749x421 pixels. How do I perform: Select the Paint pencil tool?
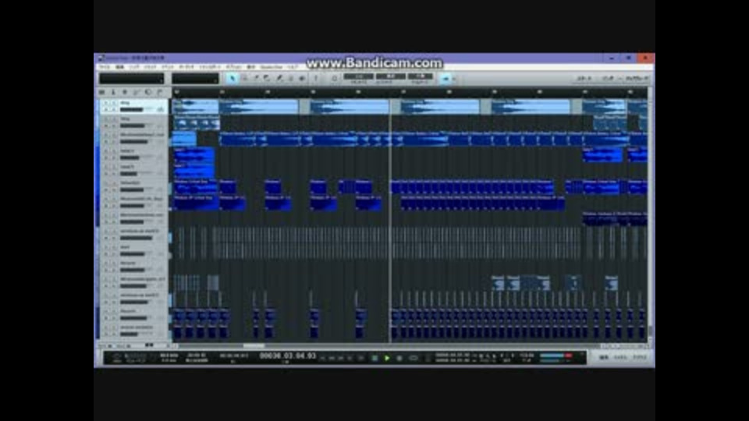(x=279, y=78)
